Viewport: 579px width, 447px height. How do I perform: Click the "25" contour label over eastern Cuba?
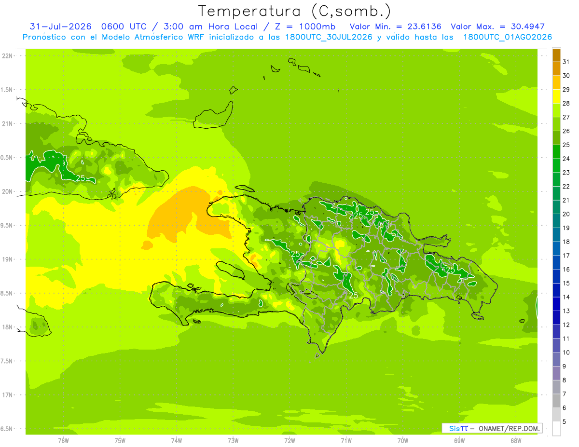coord(81,178)
